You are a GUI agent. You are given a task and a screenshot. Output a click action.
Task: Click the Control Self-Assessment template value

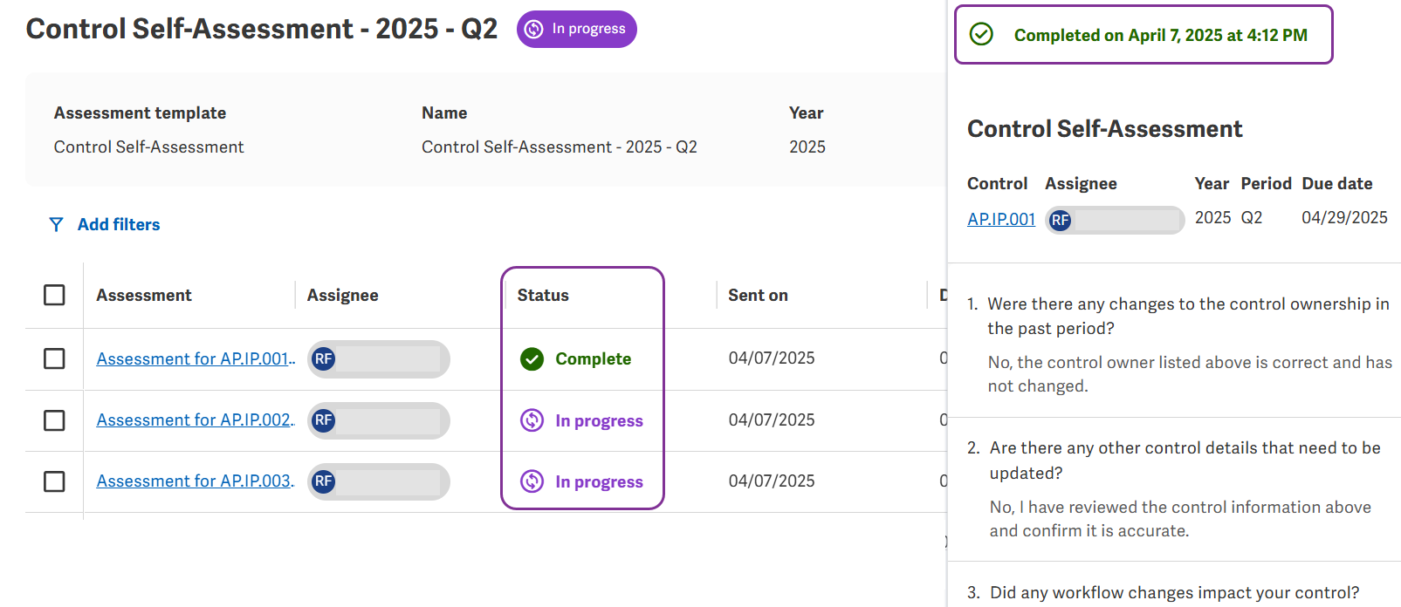[148, 147]
